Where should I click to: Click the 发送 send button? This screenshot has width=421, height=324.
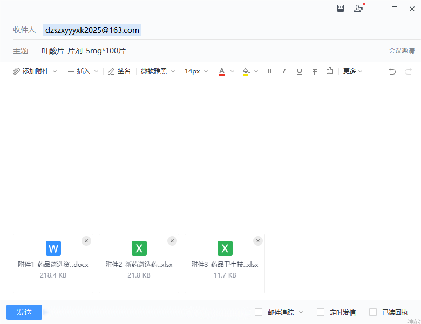(24, 312)
